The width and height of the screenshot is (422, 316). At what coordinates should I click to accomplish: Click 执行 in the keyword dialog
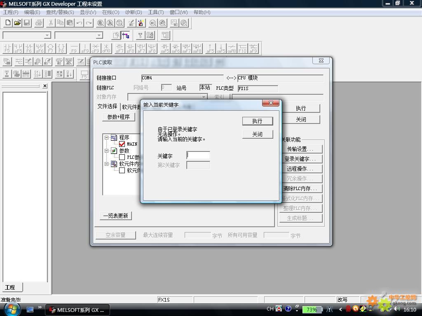pyautogui.click(x=258, y=121)
